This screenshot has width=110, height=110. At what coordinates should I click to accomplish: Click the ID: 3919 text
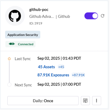(36, 23)
